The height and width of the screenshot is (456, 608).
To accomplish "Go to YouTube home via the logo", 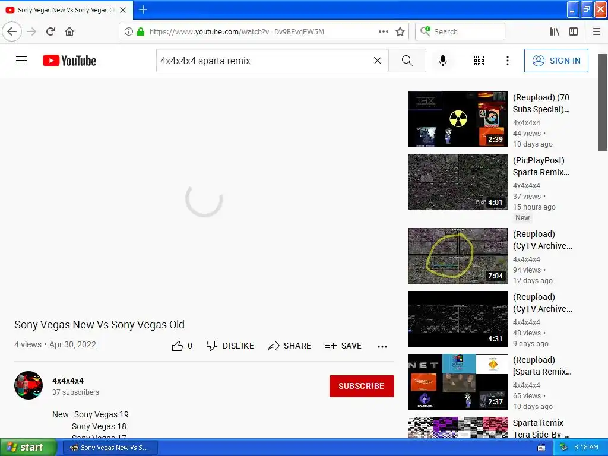I will 69,61.
